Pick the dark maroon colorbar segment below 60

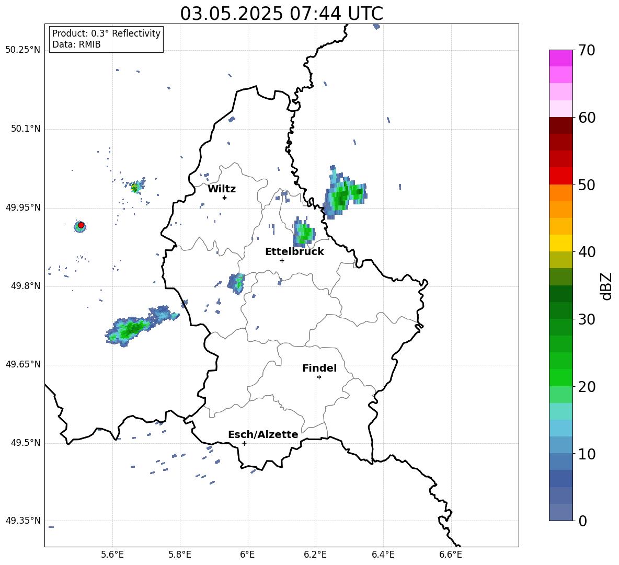point(560,125)
